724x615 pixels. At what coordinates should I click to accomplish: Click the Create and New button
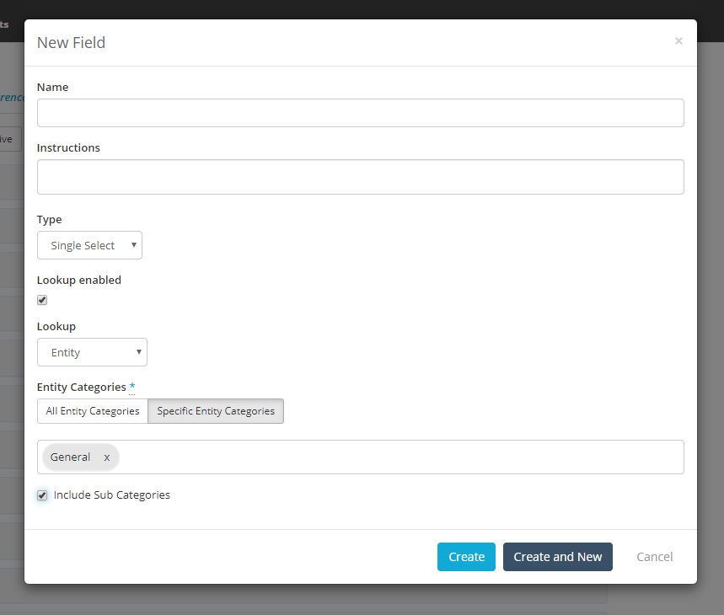[x=557, y=557]
